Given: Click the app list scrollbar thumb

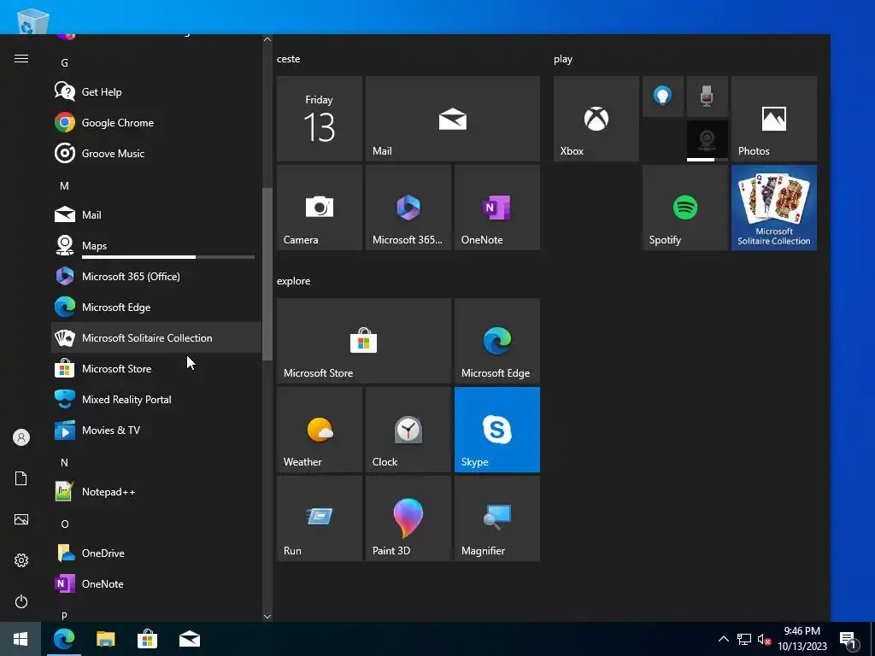Looking at the screenshot, I should (267, 274).
